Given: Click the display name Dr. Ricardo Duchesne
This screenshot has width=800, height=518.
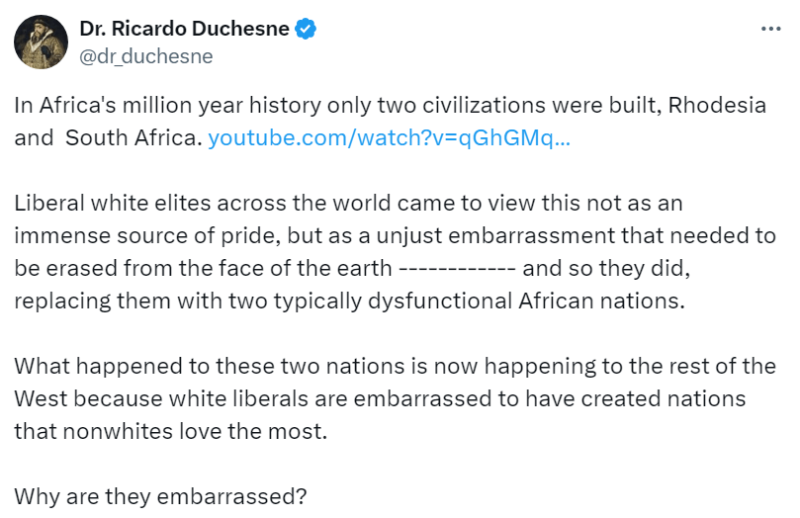Looking at the screenshot, I should tap(184, 29).
